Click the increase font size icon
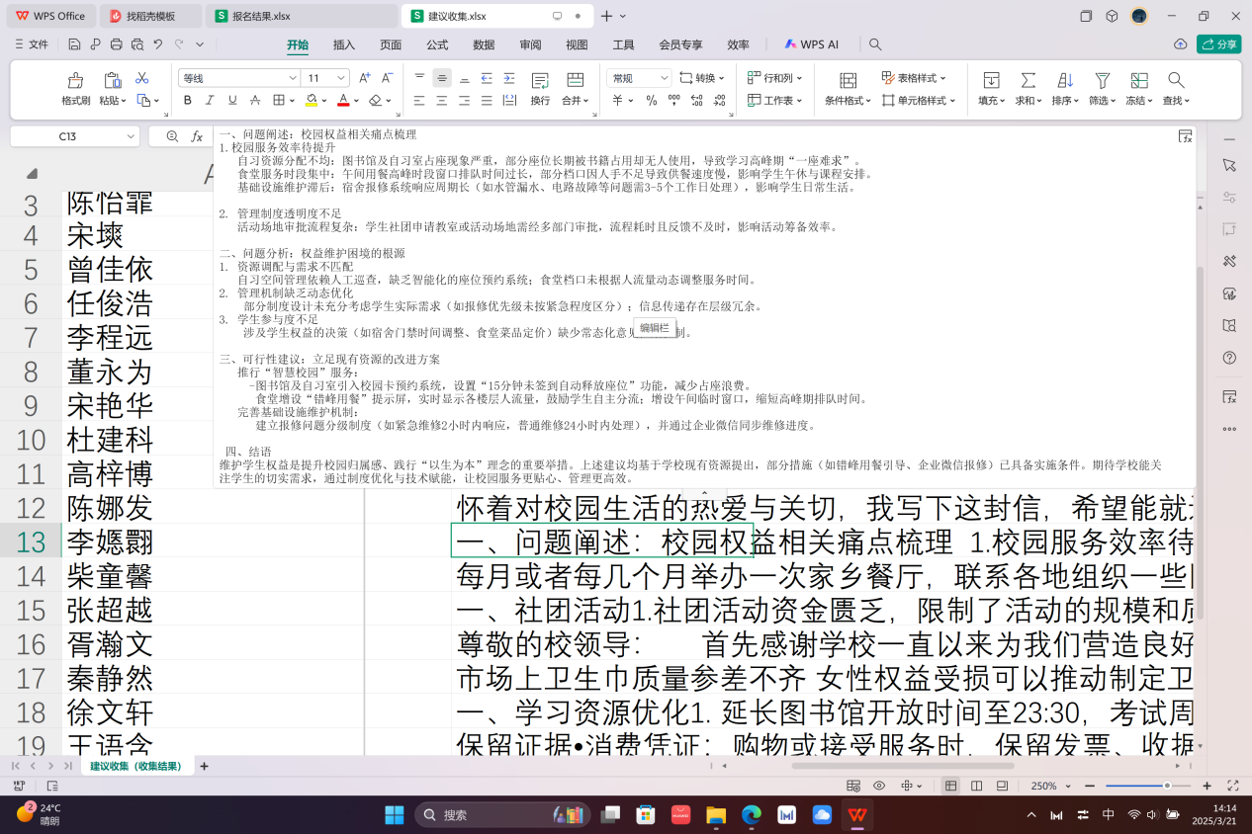 (x=364, y=78)
